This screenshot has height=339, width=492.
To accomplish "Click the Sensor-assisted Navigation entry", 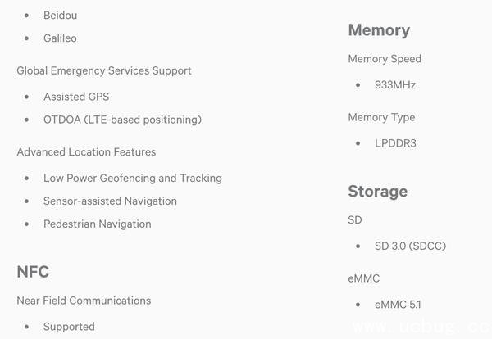I will (x=110, y=201).
